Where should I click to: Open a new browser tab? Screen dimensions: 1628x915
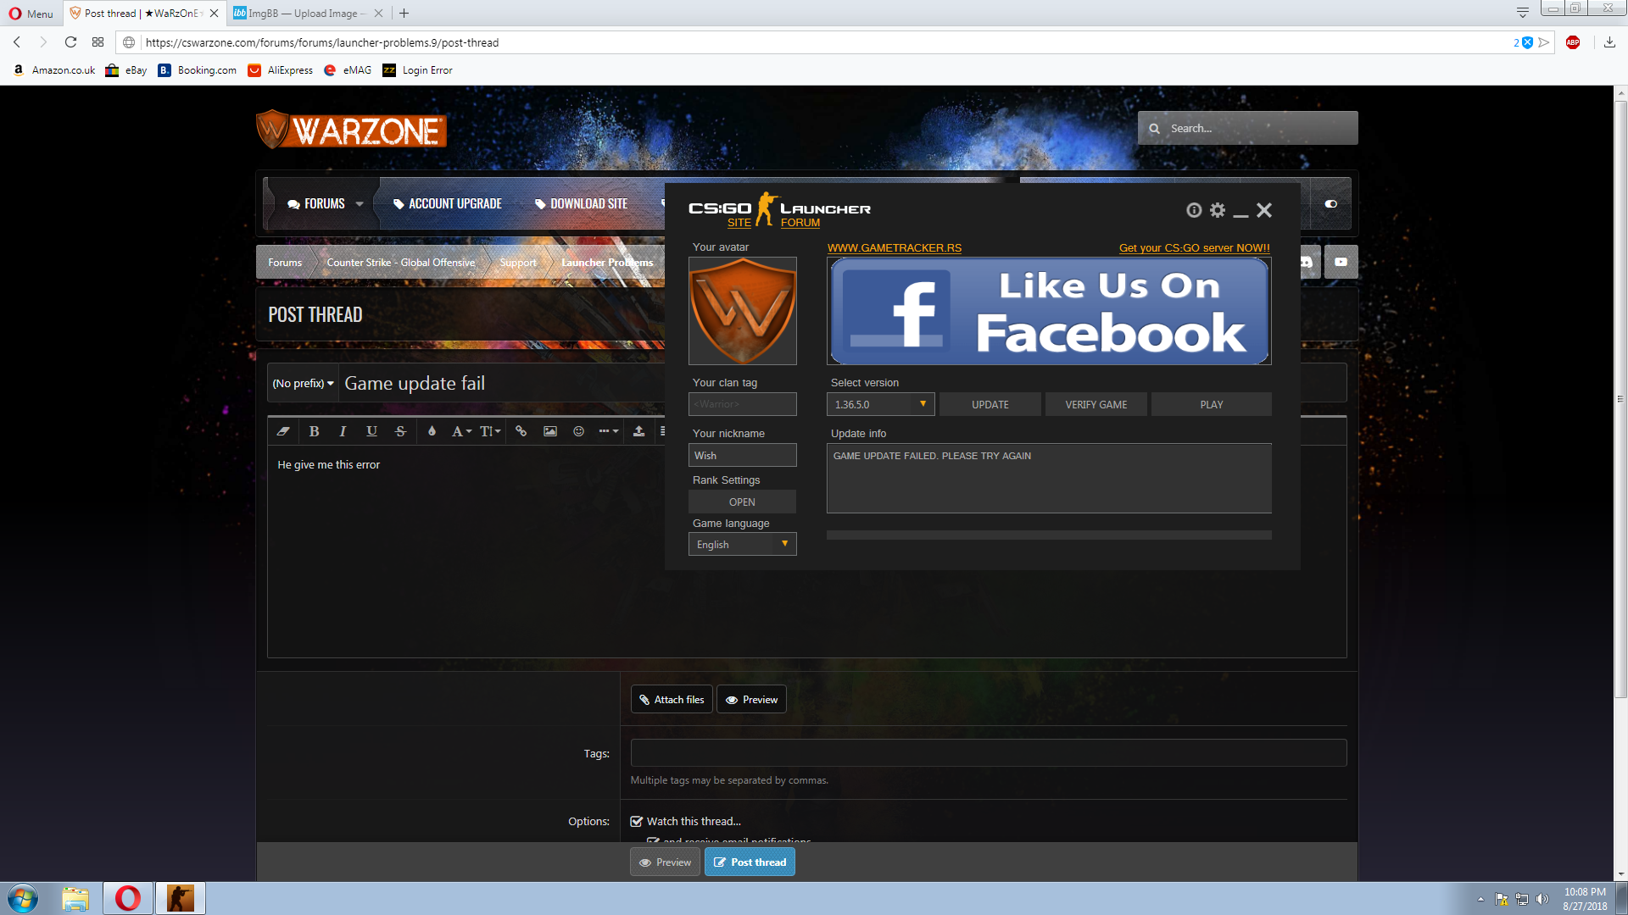[404, 13]
